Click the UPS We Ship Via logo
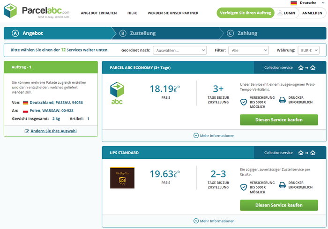 pyautogui.click(x=122, y=178)
